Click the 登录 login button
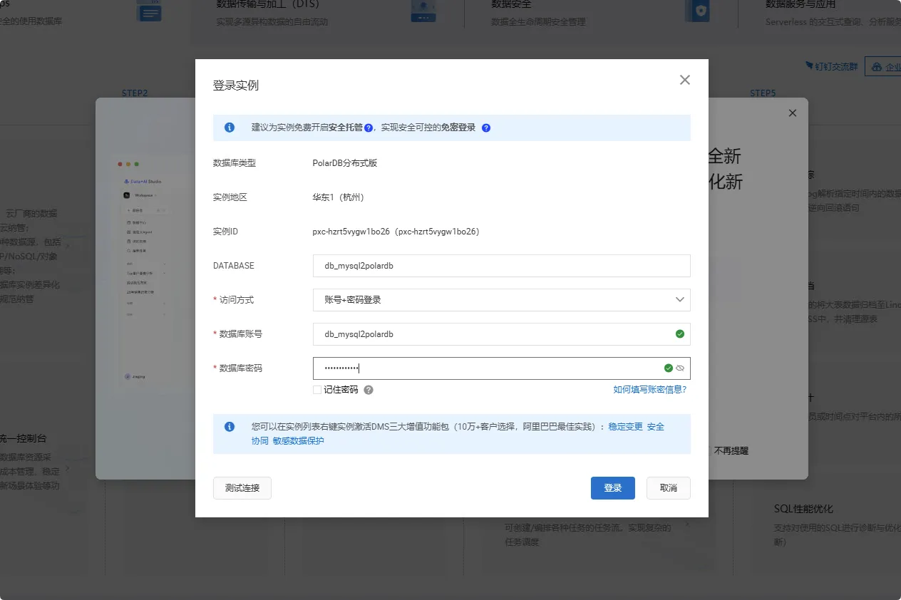Viewport: 901px width, 600px height. click(612, 488)
